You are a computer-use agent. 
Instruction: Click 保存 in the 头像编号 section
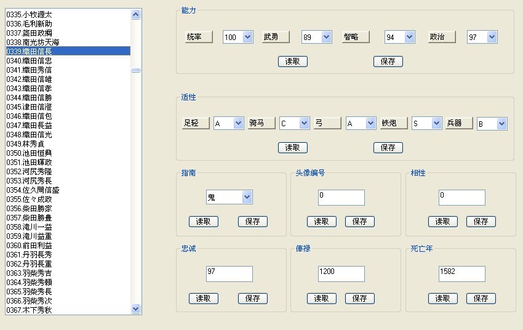click(359, 222)
